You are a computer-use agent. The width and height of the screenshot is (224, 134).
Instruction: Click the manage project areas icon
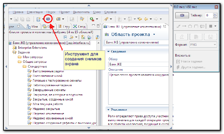(x=90, y=37)
